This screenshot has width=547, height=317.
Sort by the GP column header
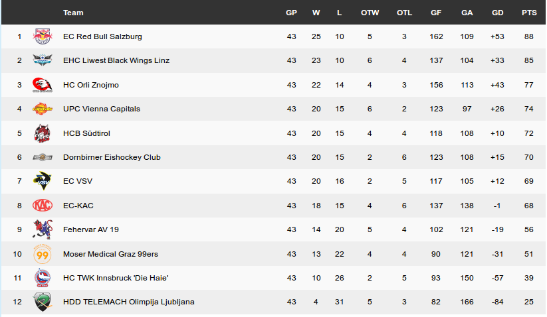(291, 13)
